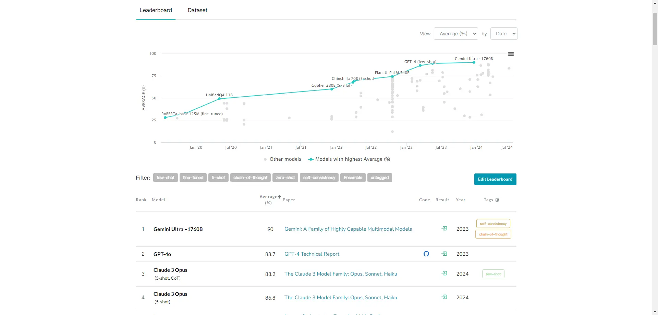Screen dimensions: 658x315
Task: Click the Flan-U-PaLM 540B chart point
Action: 392,76
